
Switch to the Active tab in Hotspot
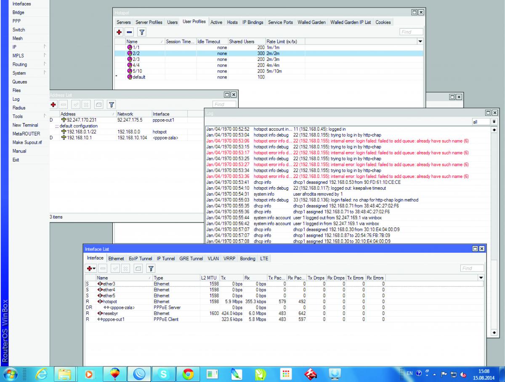[x=216, y=22]
